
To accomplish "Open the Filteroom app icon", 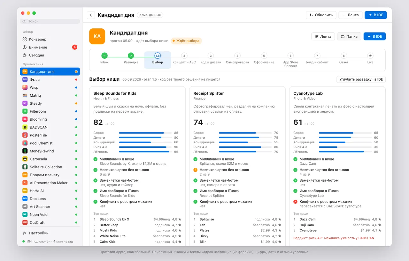I will [25, 111].
